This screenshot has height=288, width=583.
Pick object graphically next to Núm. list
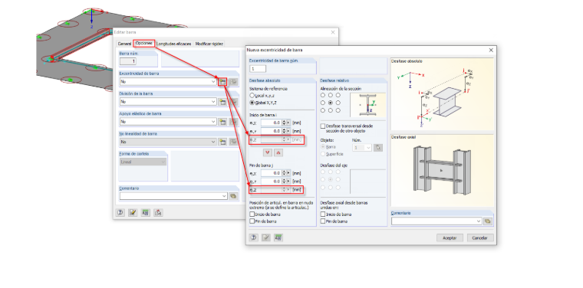(x=377, y=147)
